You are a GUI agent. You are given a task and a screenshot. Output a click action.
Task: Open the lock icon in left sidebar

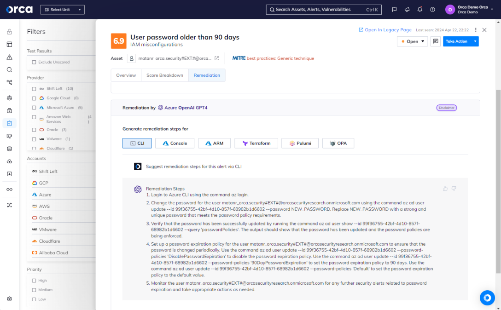tap(9, 32)
